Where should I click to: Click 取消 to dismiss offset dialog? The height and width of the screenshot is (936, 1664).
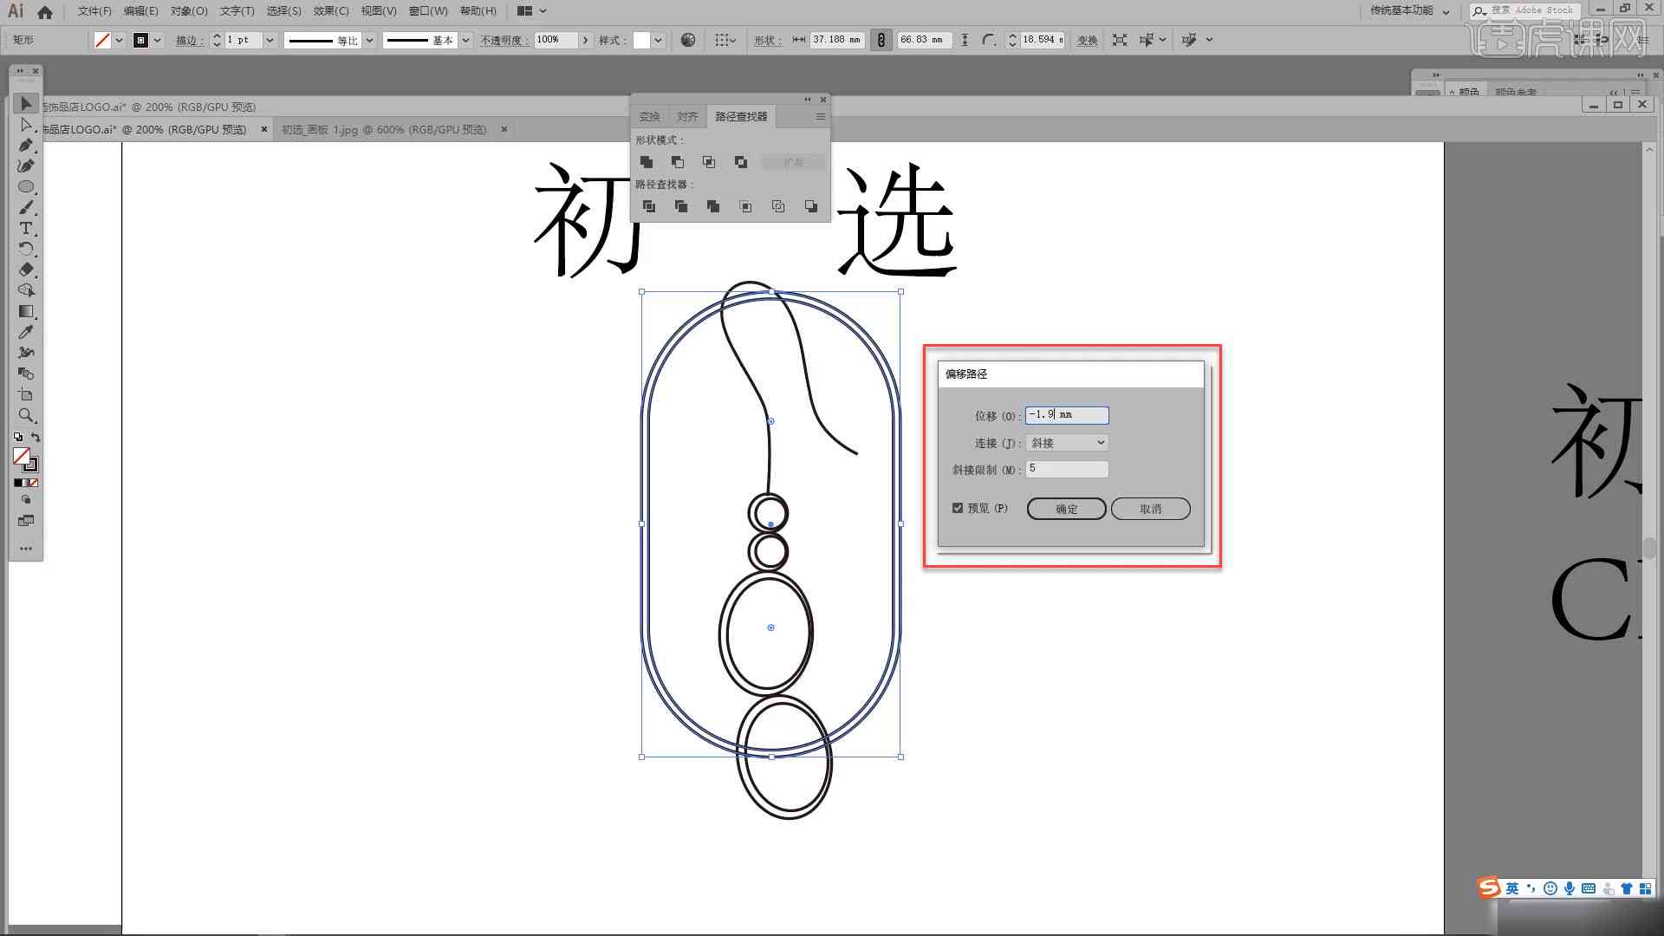pos(1151,509)
